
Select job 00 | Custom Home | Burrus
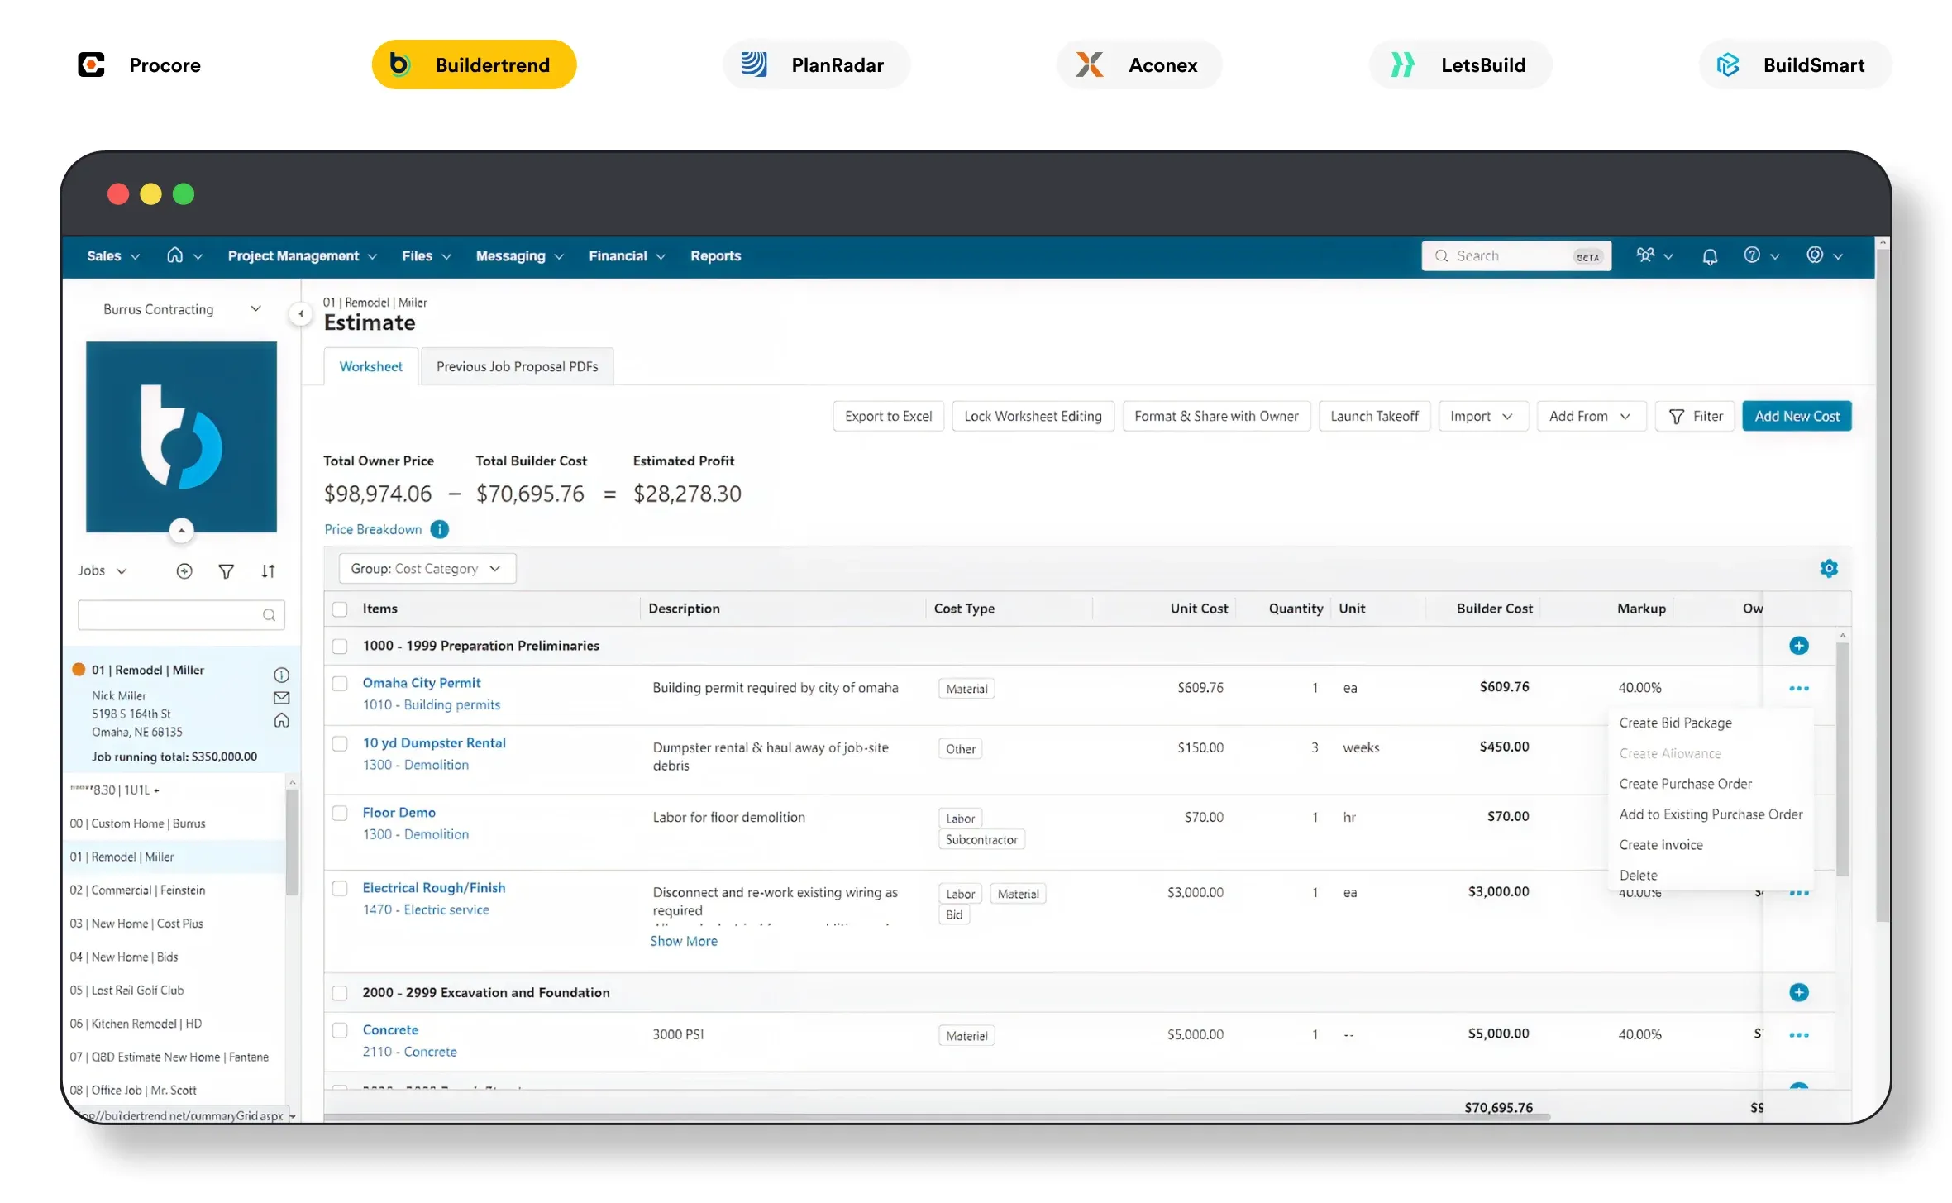tap(174, 823)
